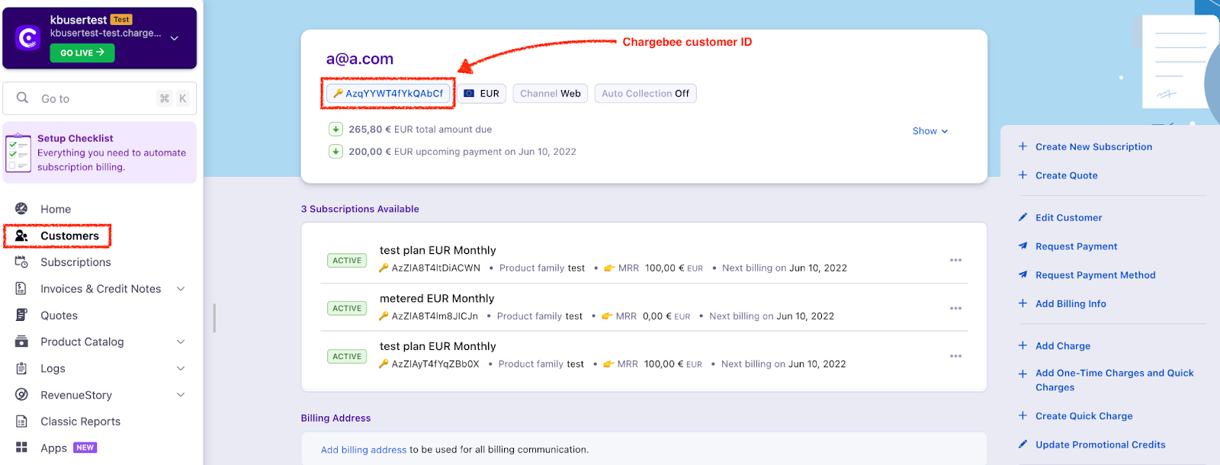Expand Invoices & Credit Notes menu
The height and width of the screenshot is (465, 1220).
(181, 289)
